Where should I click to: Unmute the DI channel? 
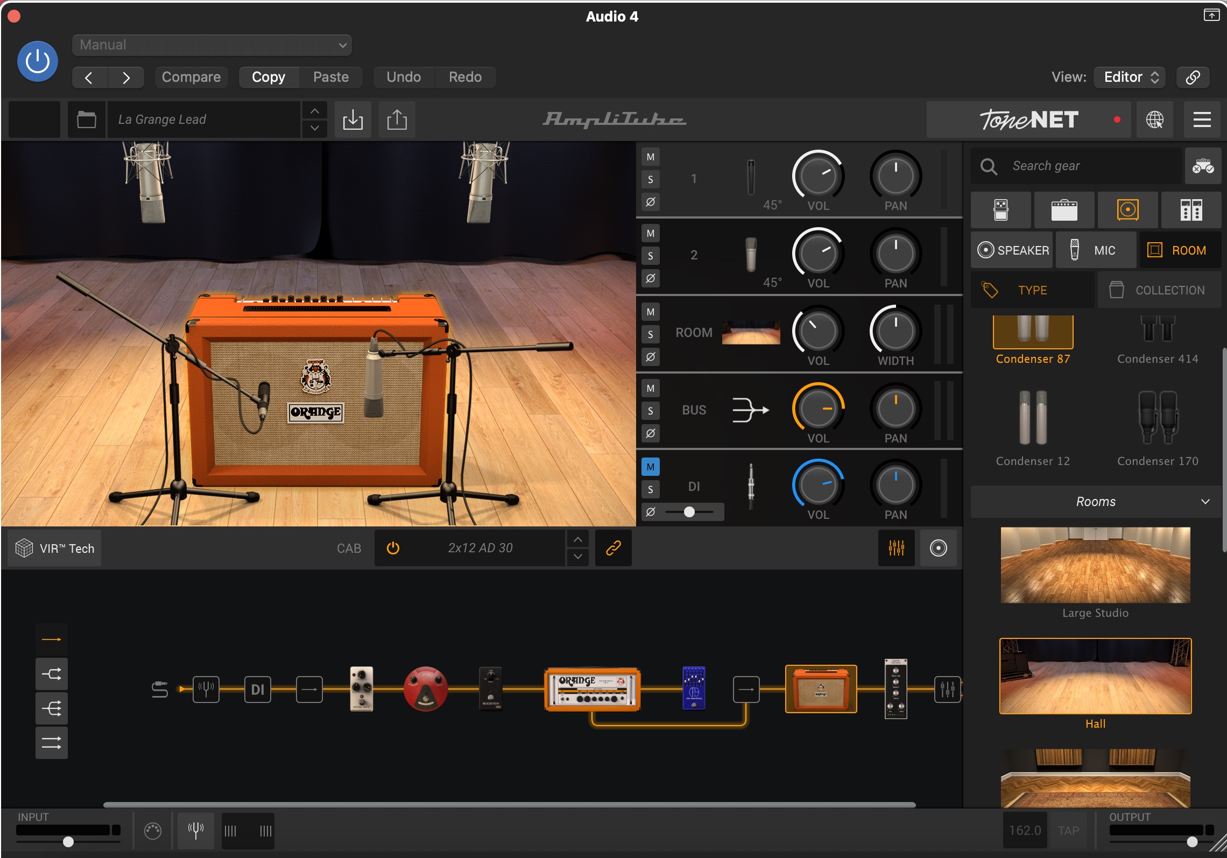[x=651, y=467]
